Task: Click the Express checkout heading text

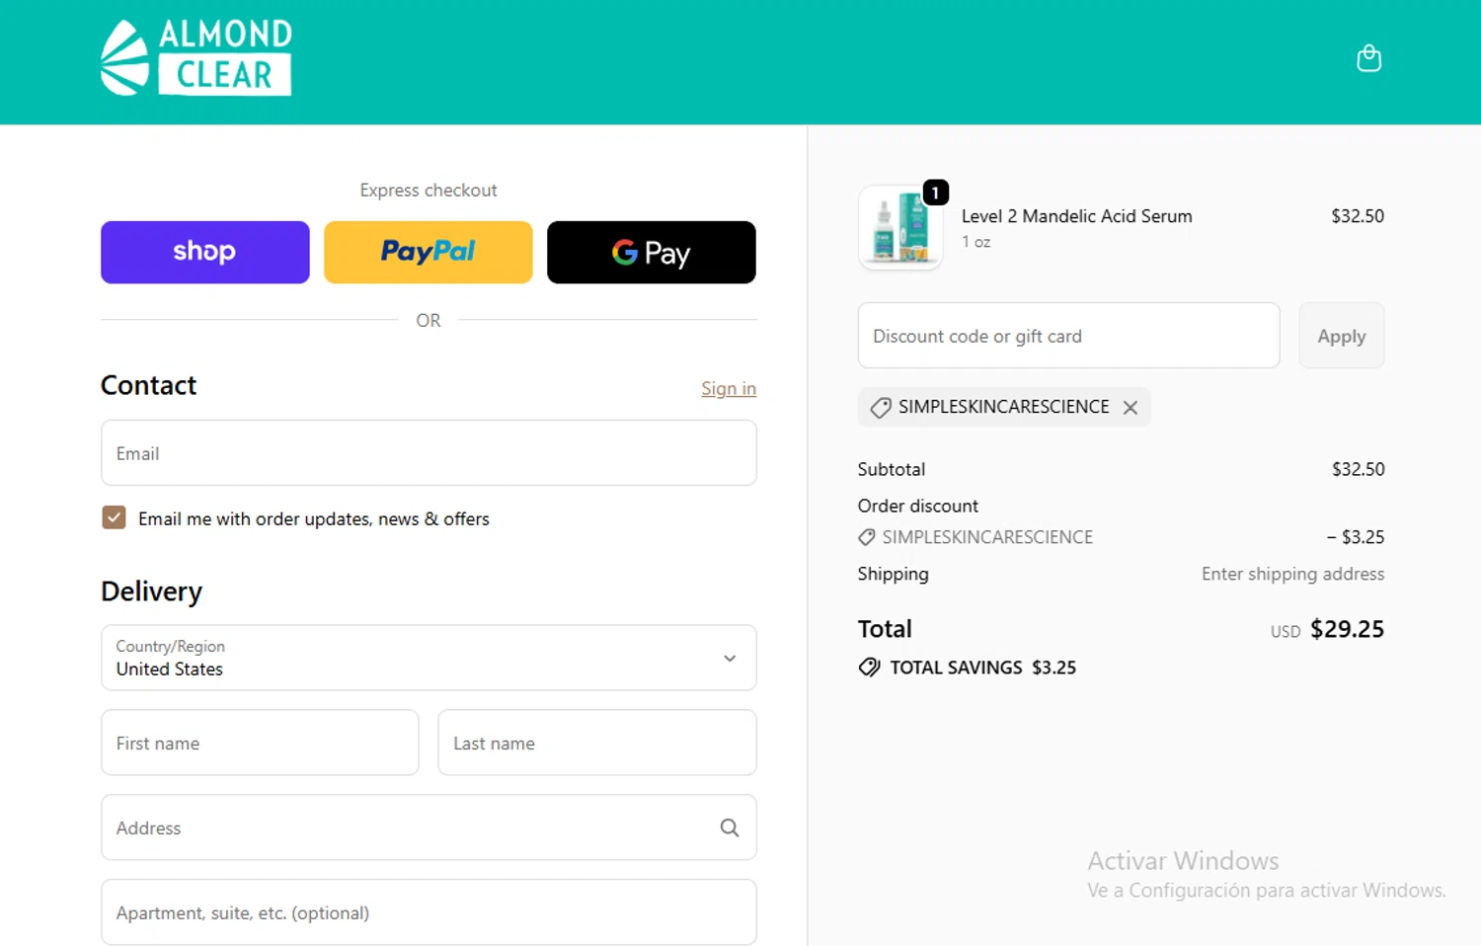Action: pos(429,190)
